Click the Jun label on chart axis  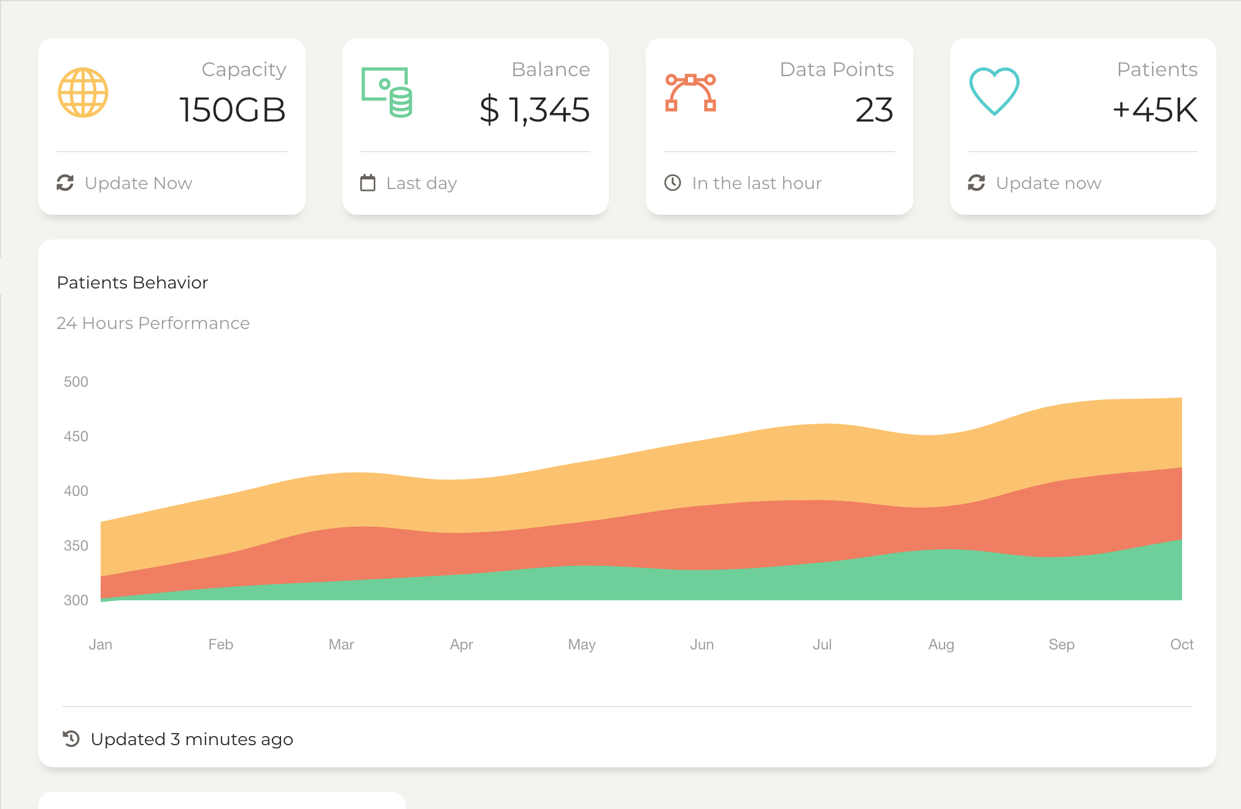[702, 644]
